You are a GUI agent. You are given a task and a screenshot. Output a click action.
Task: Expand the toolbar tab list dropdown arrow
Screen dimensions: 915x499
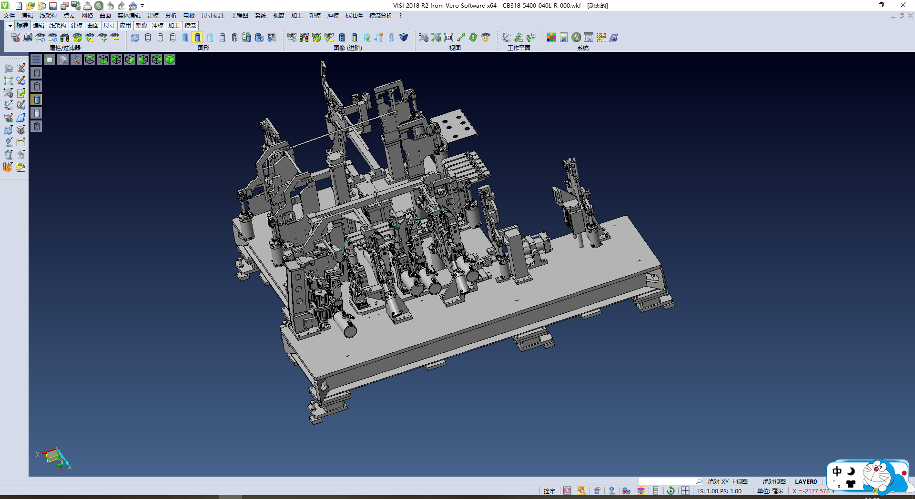coord(10,26)
